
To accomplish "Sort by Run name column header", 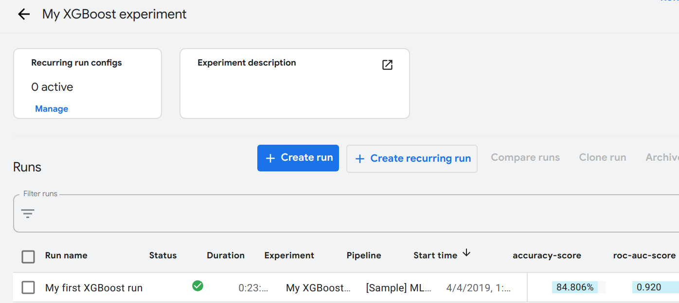I will pyautogui.click(x=66, y=255).
